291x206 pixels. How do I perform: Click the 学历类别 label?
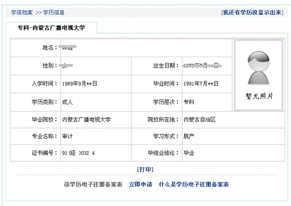tap(44, 102)
